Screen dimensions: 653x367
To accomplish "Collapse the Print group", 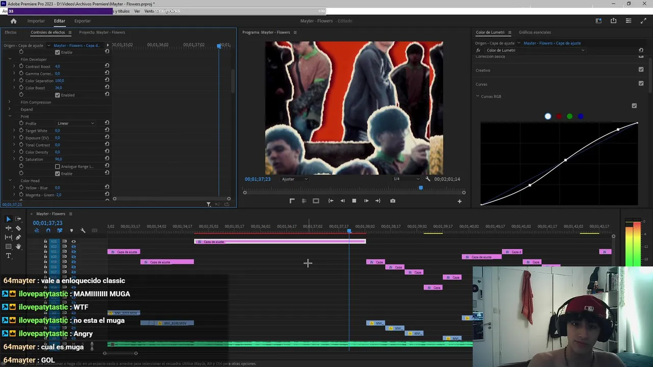I will pos(10,116).
